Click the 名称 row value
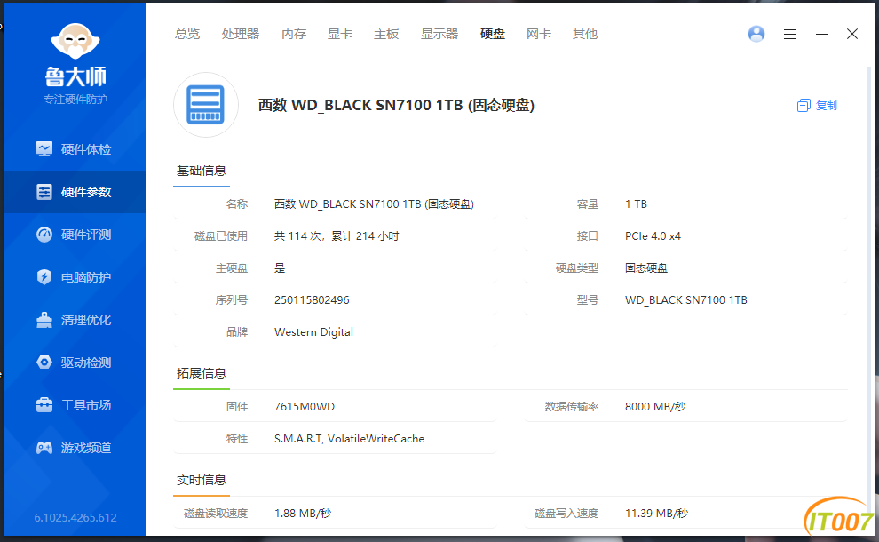Screen dimensions: 879x542 click(x=374, y=204)
